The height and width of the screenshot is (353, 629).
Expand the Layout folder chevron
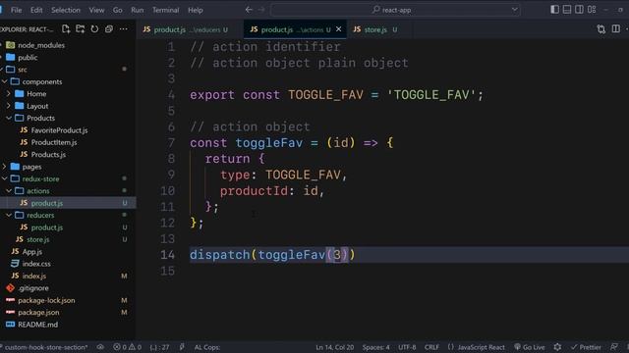click(x=9, y=106)
